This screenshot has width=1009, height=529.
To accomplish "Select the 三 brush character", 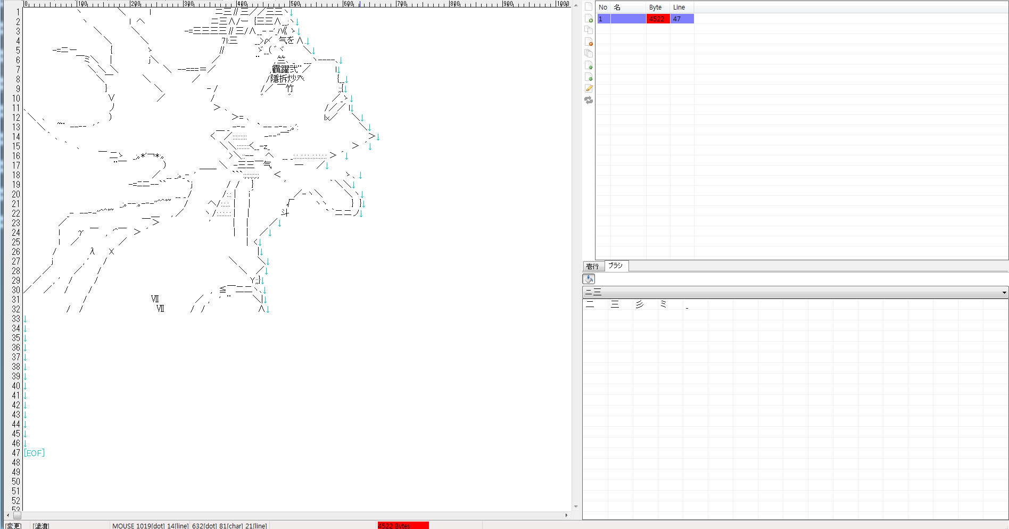I will point(615,304).
